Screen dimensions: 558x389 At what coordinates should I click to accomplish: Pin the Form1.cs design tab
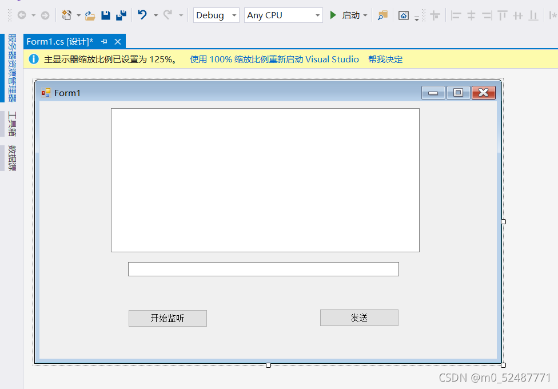[x=104, y=42]
